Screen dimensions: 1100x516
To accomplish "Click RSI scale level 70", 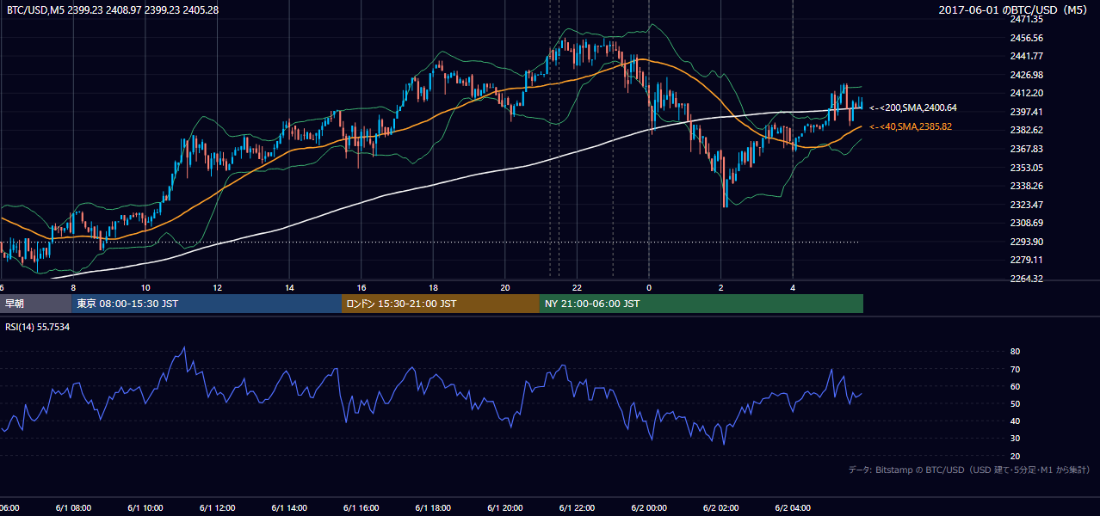I will 1015,369.
